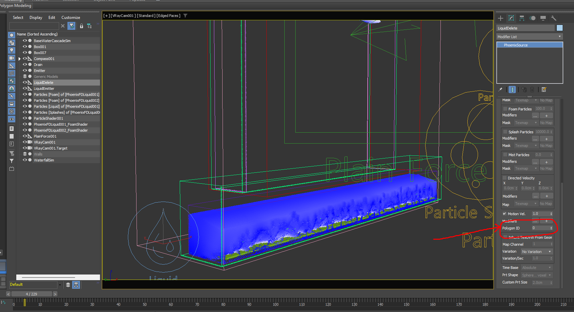Viewport: 574px width, 312px height.
Task: Open the Motion command panel tab
Action: click(532, 18)
